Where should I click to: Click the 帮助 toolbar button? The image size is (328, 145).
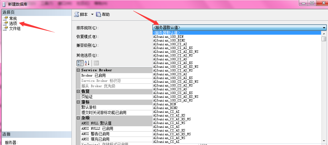tap(103, 14)
